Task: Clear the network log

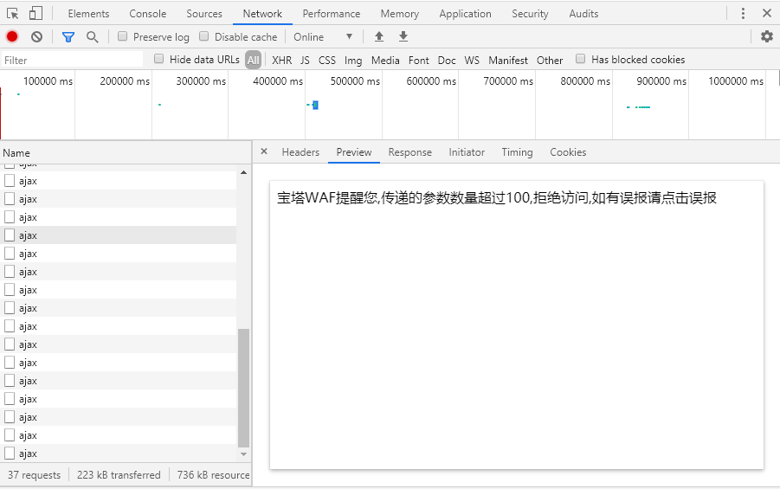Action: click(x=36, y=36)
